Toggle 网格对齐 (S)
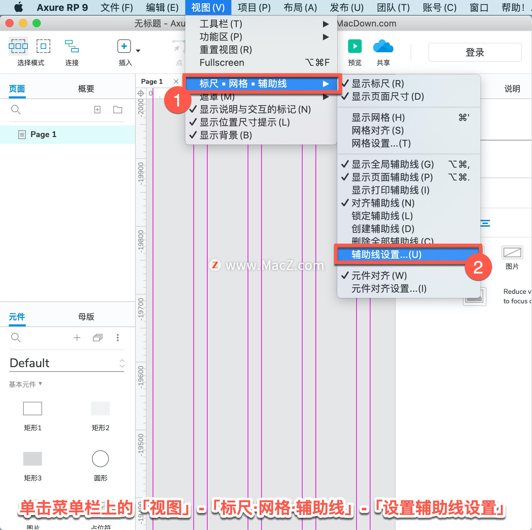 409,130
